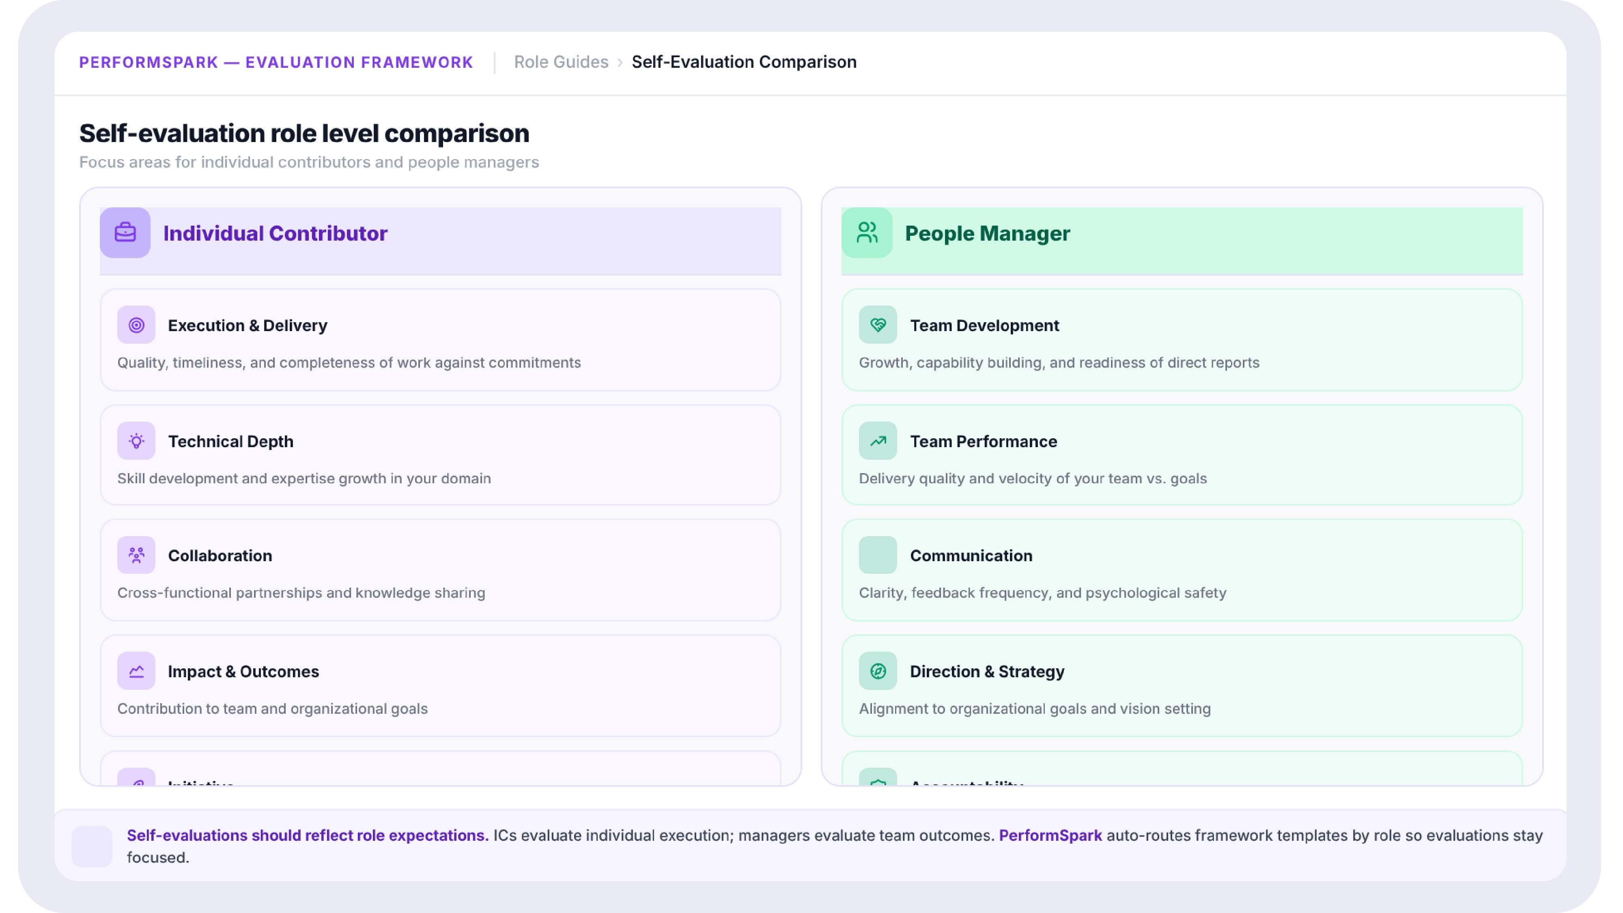1623x913 pixels.
Task: Click the page heading 'Self-evaluation role level comparison'
Action: pyautogui.click(x=304, y=133)
